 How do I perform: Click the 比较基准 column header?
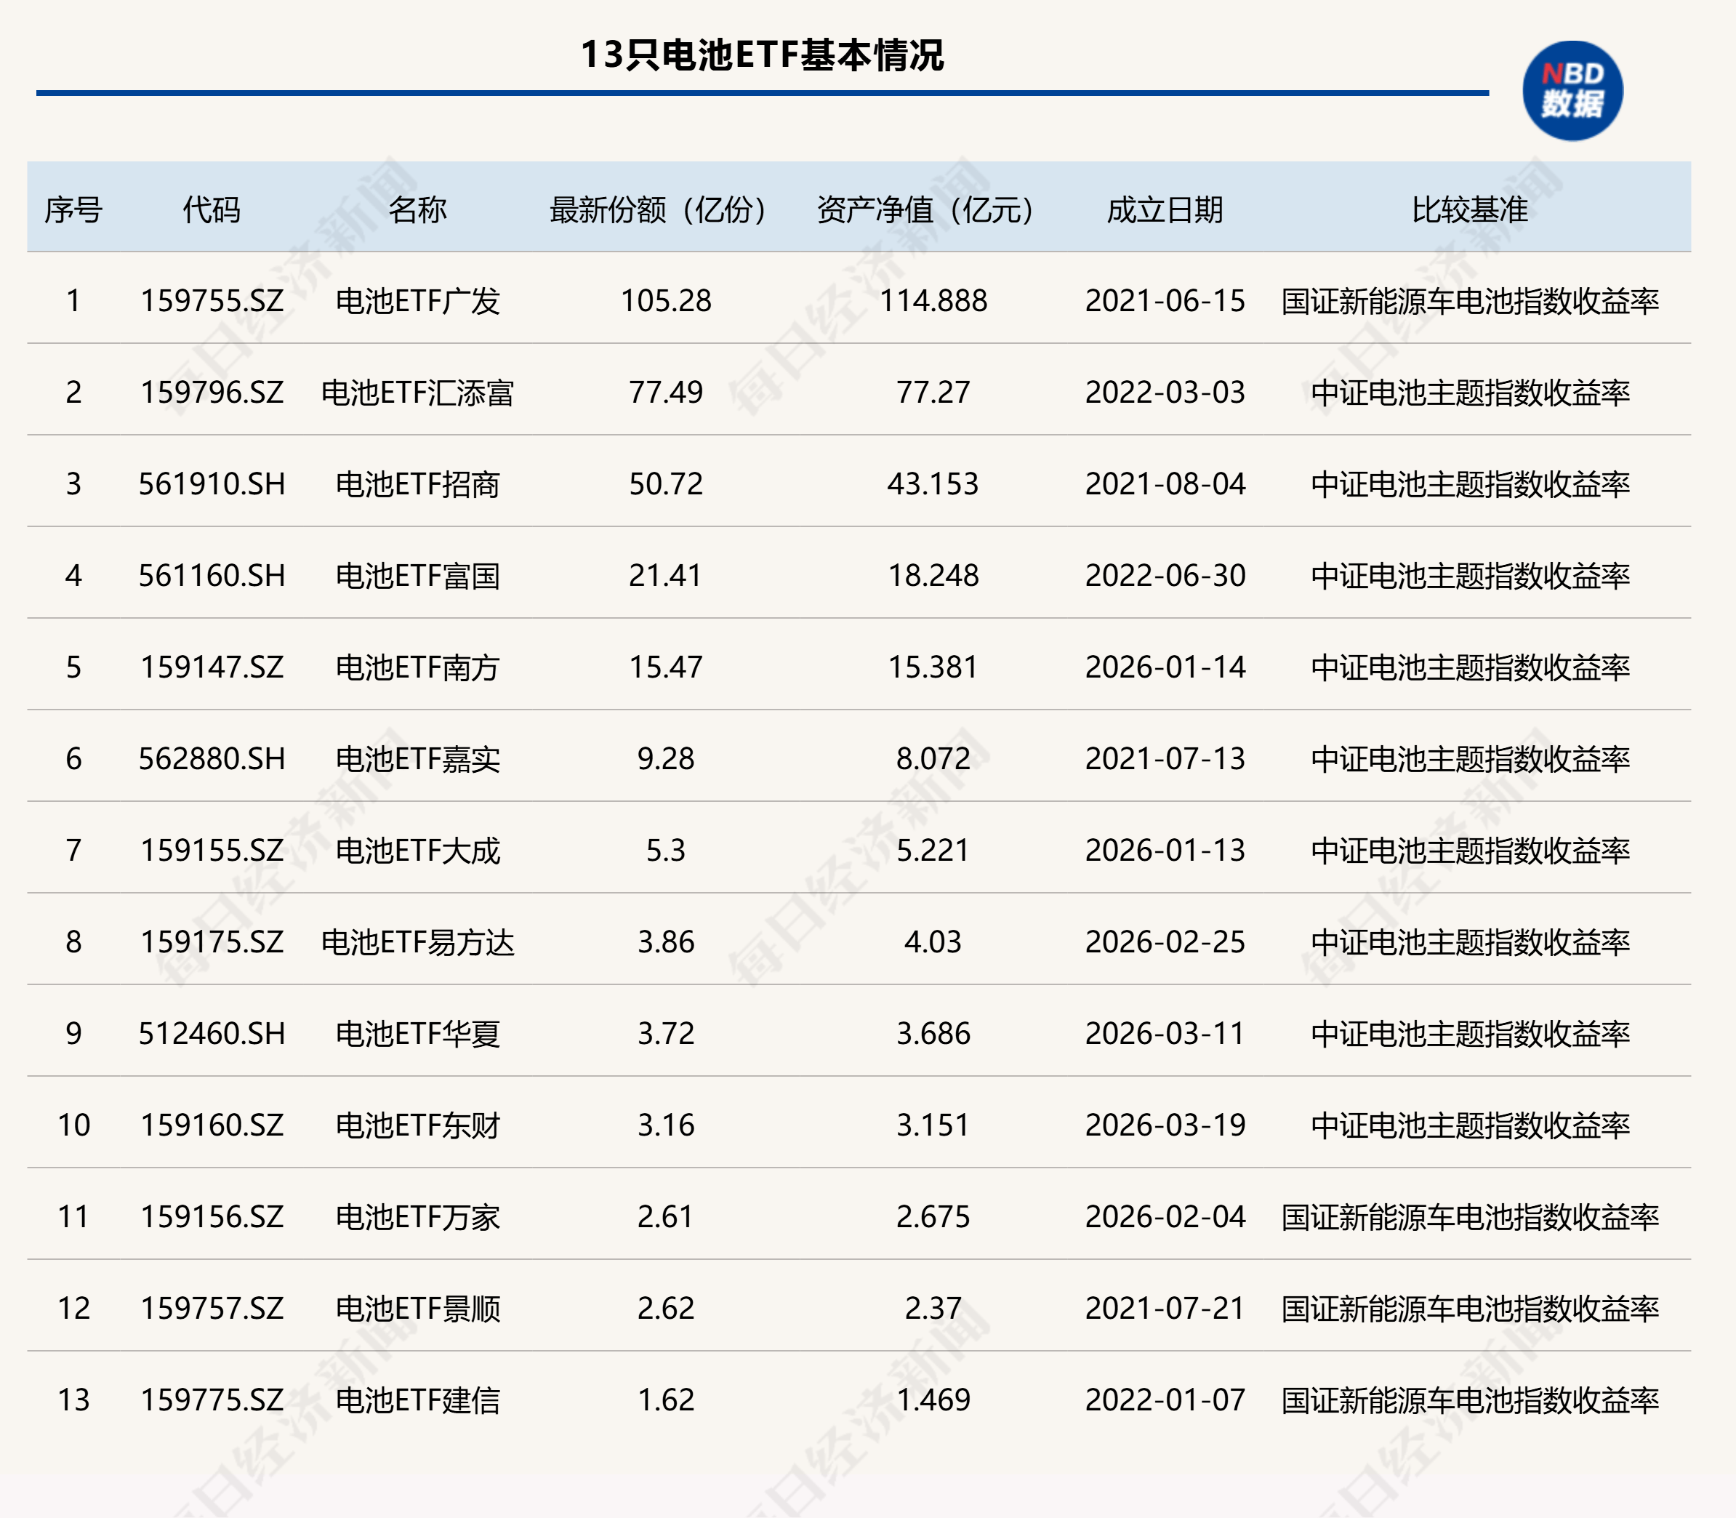pos(1469,209)
